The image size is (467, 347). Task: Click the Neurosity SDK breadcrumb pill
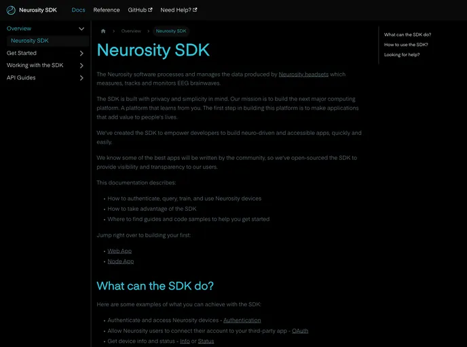point(171,31)
